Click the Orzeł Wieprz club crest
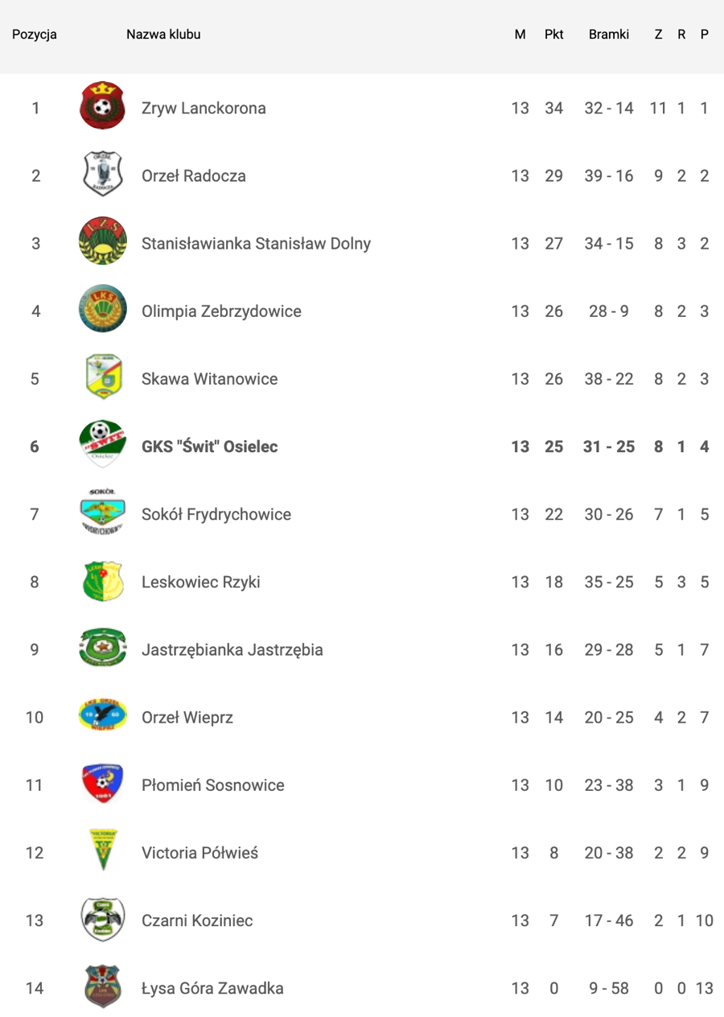This screenshot has height=1017, width=724. click(x=103, y=716)
